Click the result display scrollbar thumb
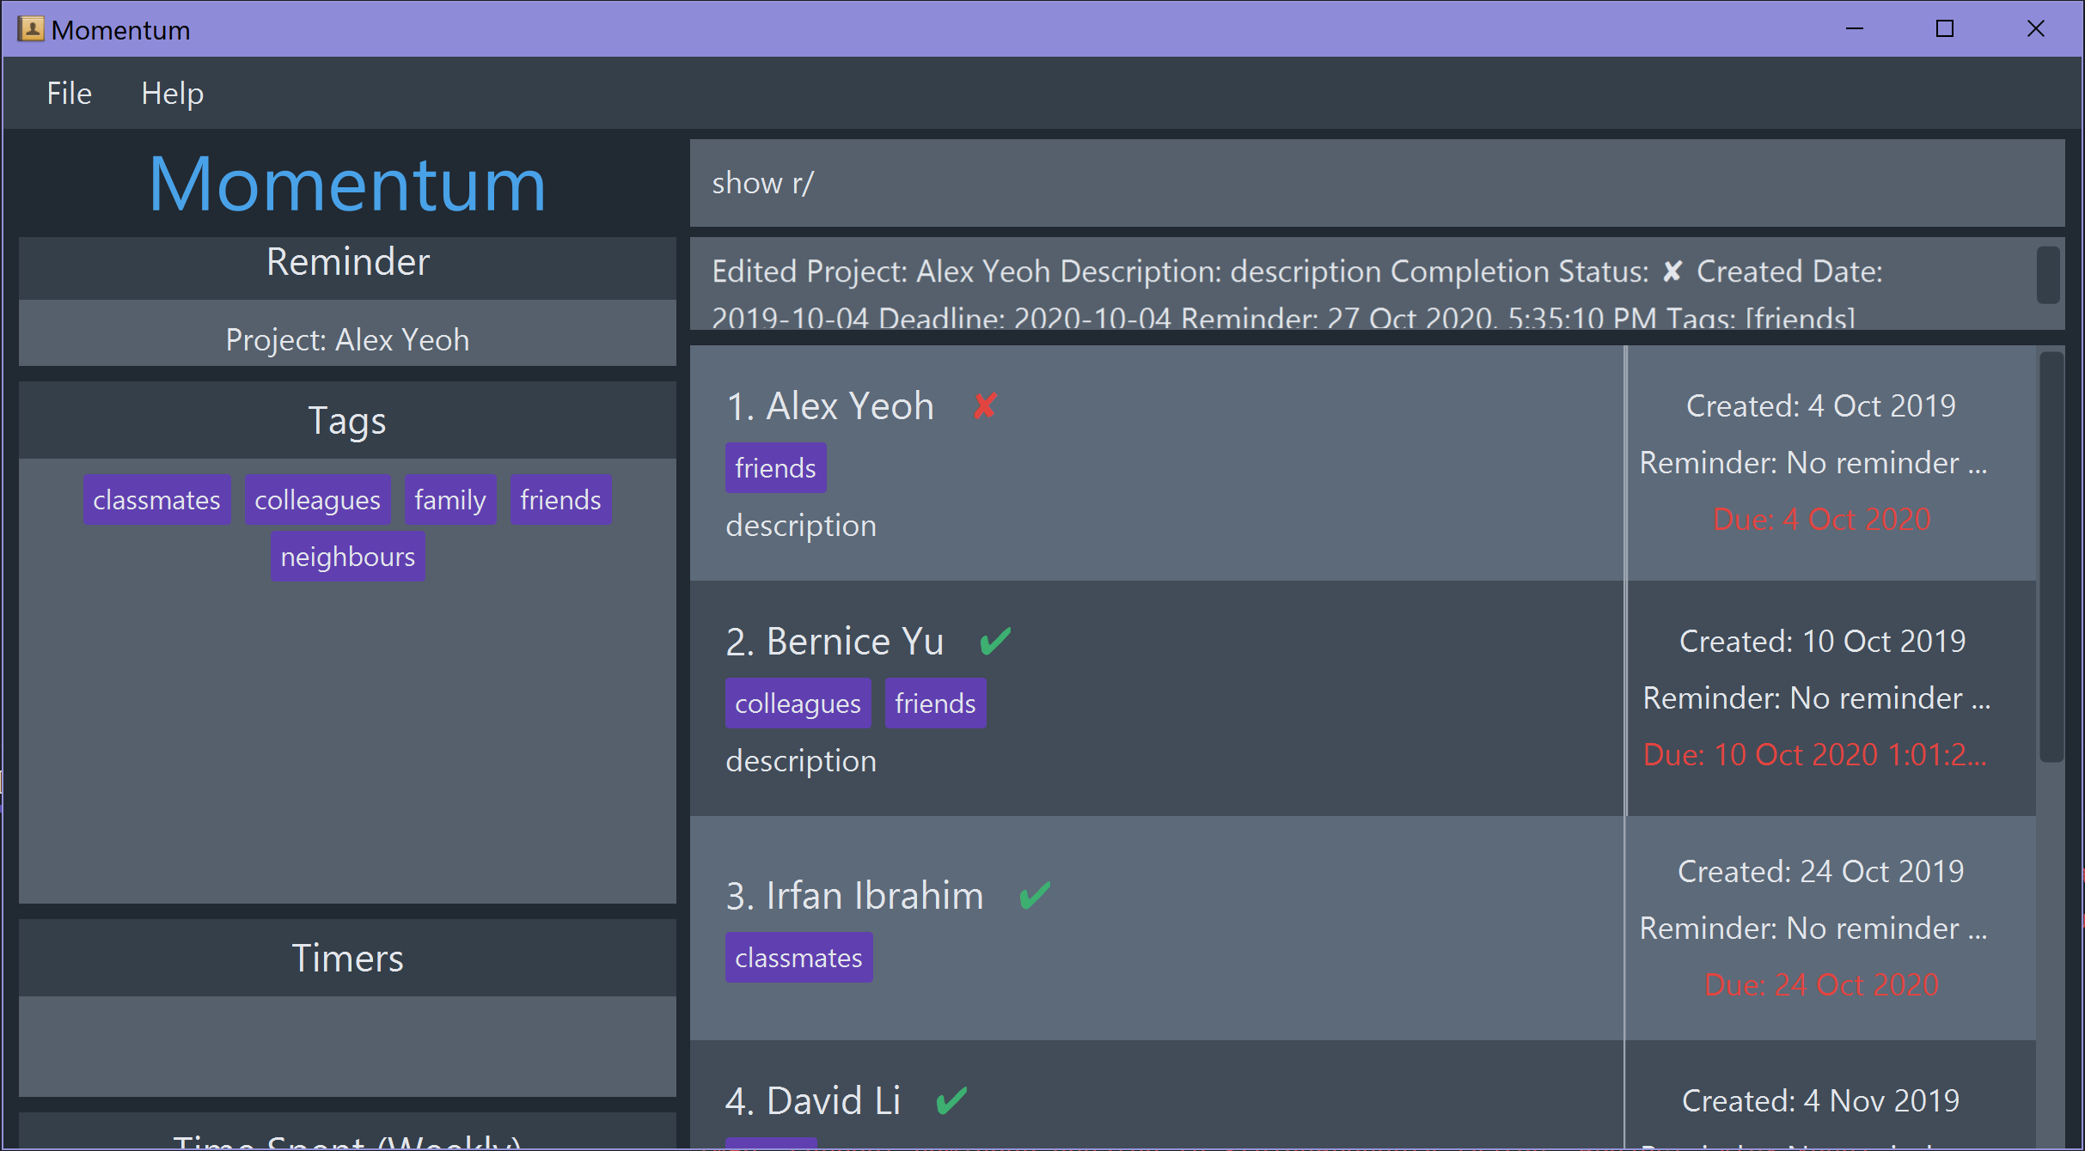 2047,275
